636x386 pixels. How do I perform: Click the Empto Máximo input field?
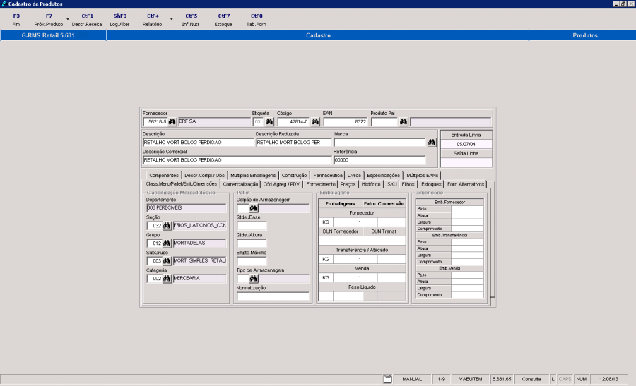pos(252,261)
